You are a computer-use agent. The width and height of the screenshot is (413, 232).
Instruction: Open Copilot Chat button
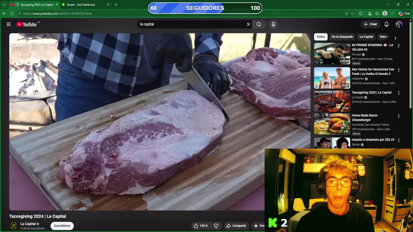pyautogui.click(x=404, y=14)
